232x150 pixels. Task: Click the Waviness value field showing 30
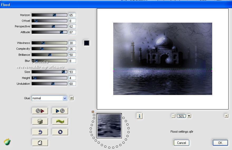click(x=72, y=43)
